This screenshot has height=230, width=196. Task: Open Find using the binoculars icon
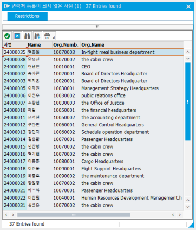(27, 36)
